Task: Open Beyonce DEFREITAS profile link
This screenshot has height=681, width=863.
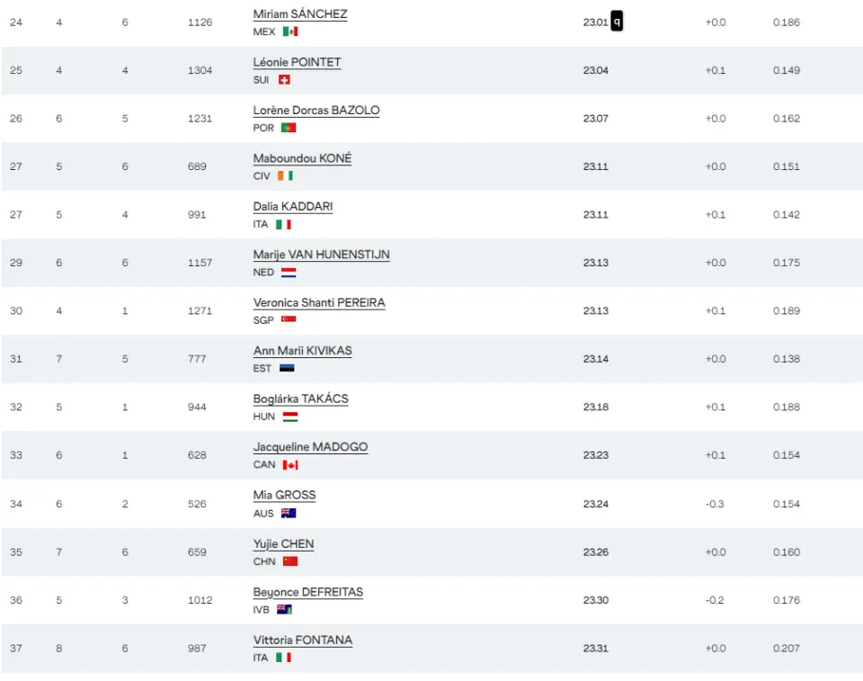Action: point(307,592)
